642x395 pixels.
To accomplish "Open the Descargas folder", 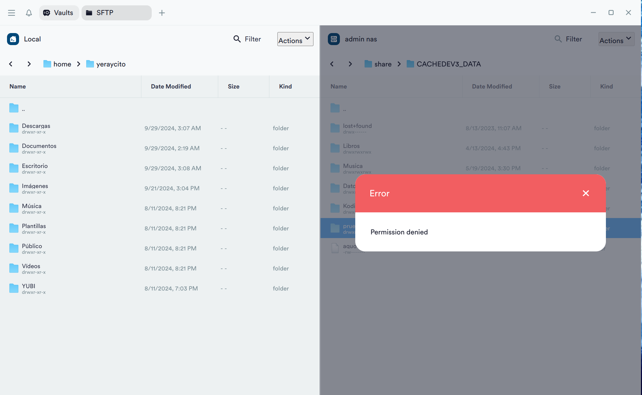I will click(36, 128).
